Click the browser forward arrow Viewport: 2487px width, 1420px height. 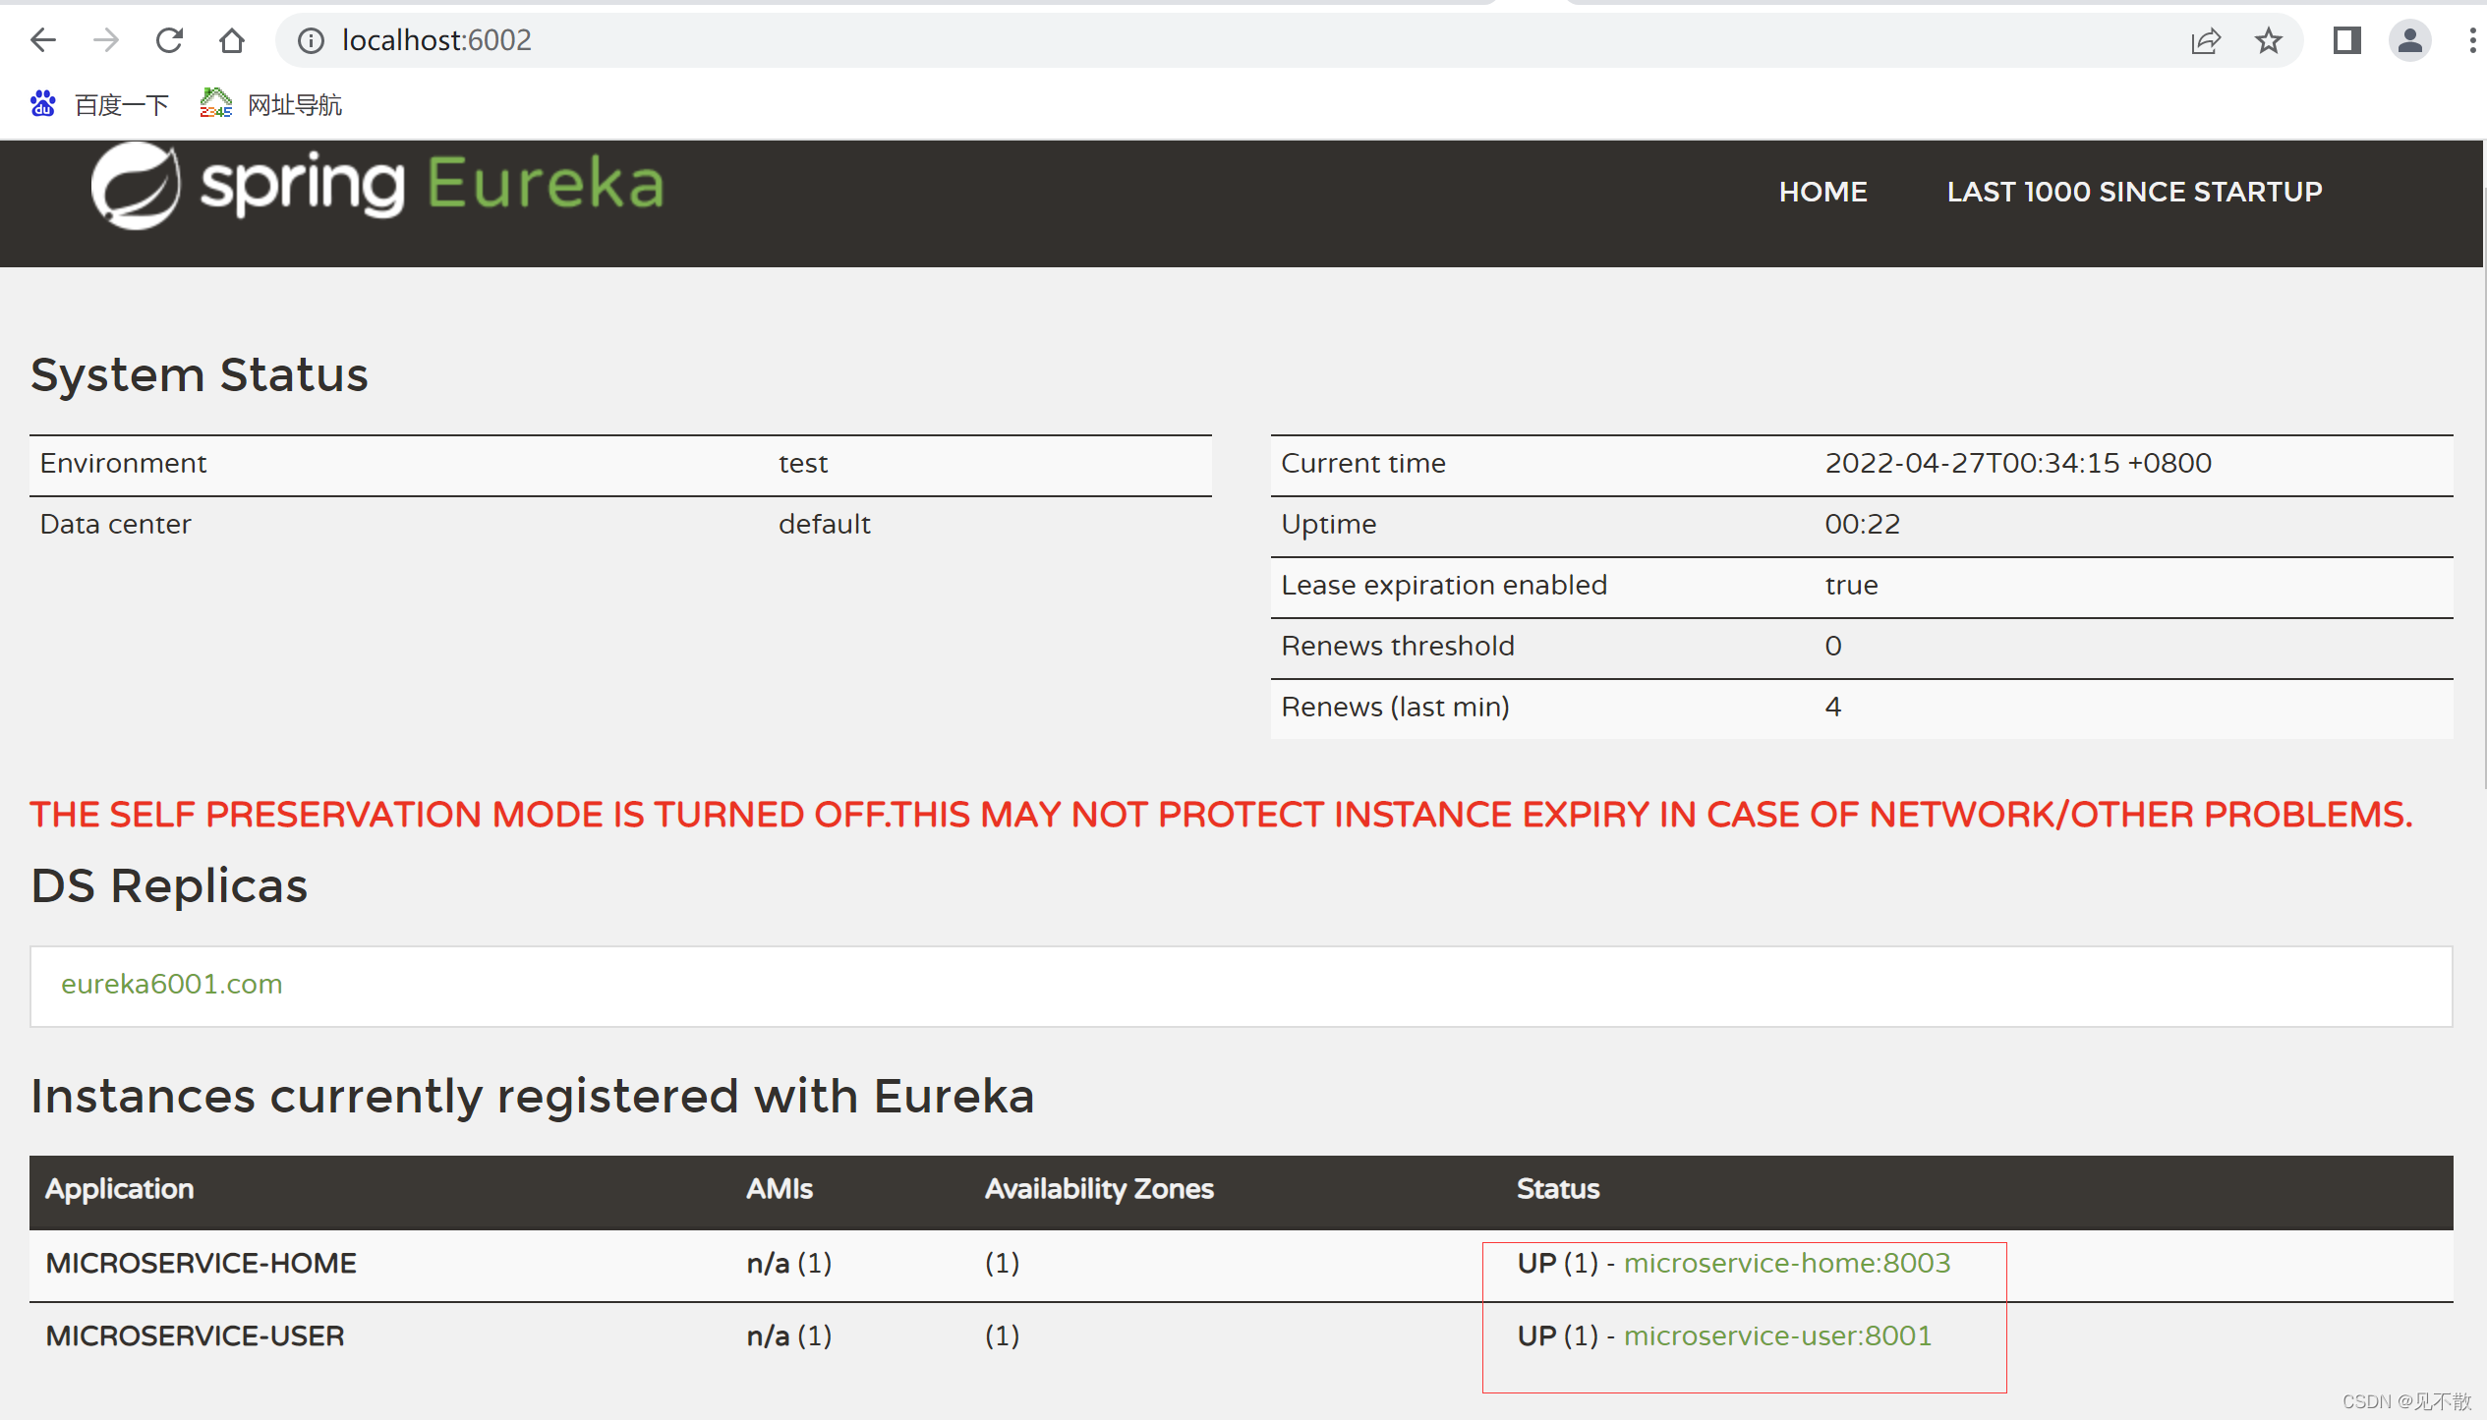(x=105, y=40)
